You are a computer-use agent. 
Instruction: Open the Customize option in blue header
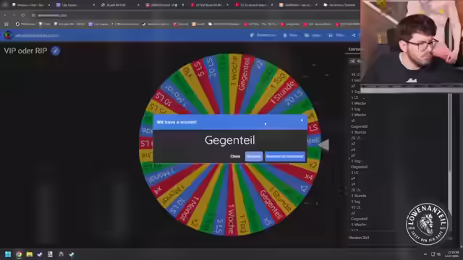tap(263, 35)
